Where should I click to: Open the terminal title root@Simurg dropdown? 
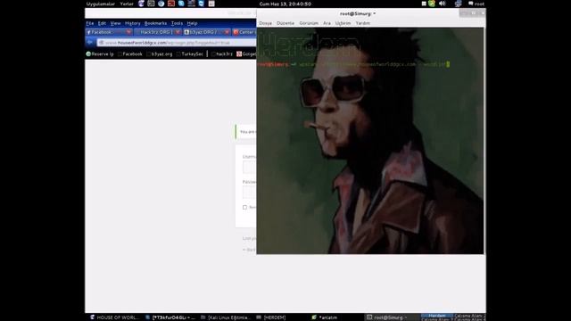[358, 13]
